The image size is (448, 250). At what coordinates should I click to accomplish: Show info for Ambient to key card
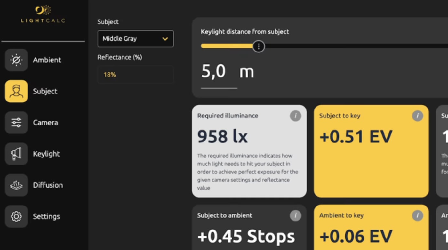tap(417, 216)
